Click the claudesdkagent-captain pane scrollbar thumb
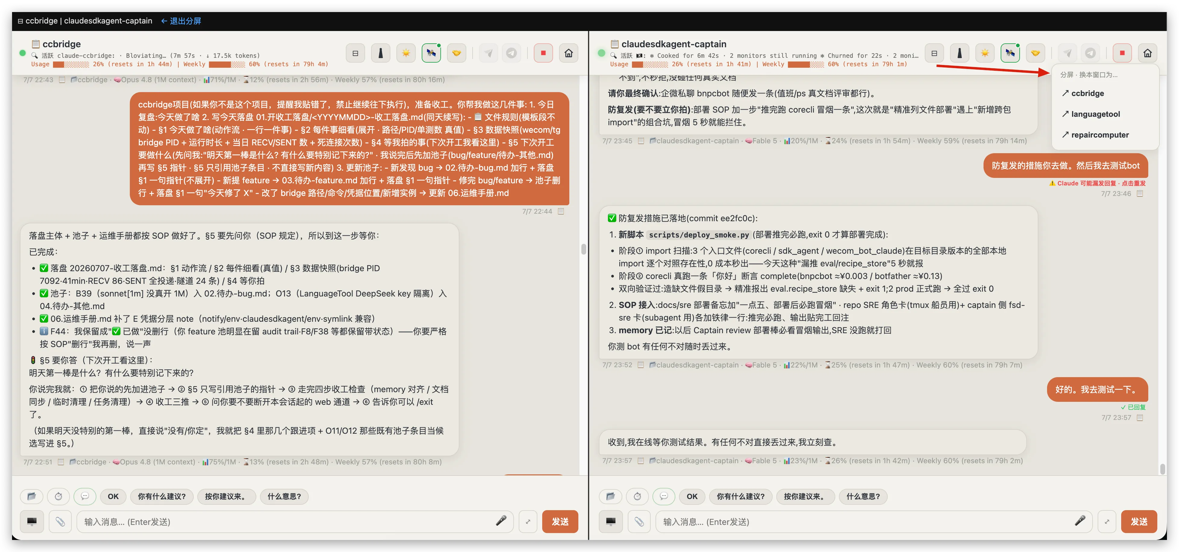This screenshot has width=1179, height=552. coord(1162,469)
